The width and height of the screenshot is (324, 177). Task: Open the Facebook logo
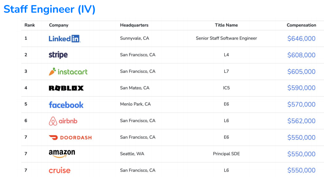pos(66,105)
